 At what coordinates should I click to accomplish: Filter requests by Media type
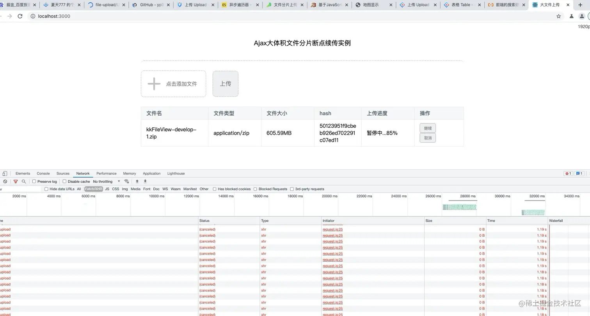(135, 189)
